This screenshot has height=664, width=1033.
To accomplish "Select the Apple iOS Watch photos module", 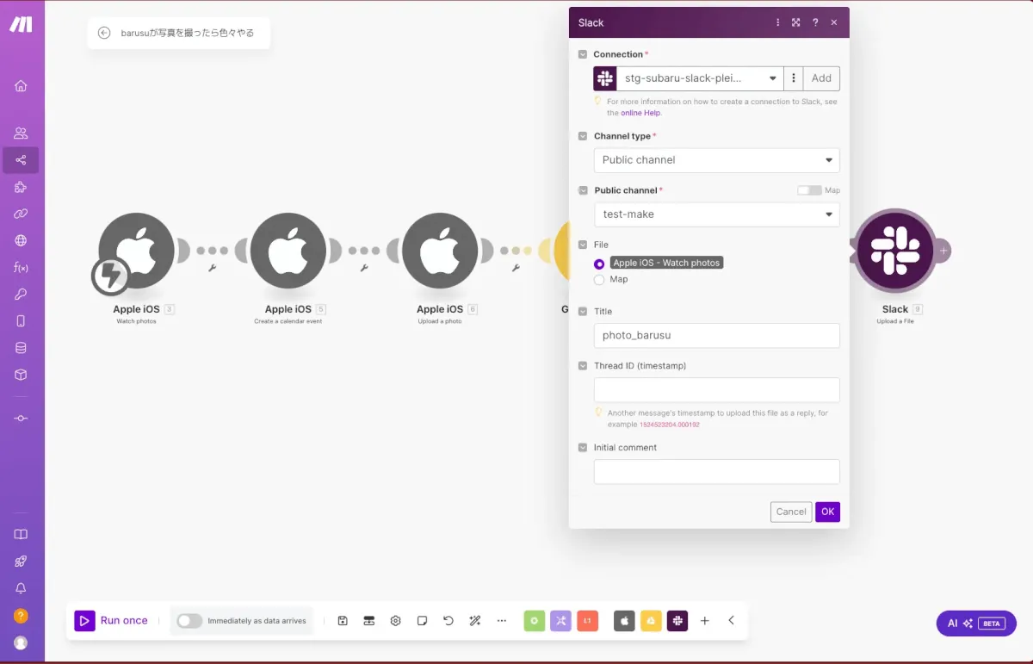I will 136,251.
